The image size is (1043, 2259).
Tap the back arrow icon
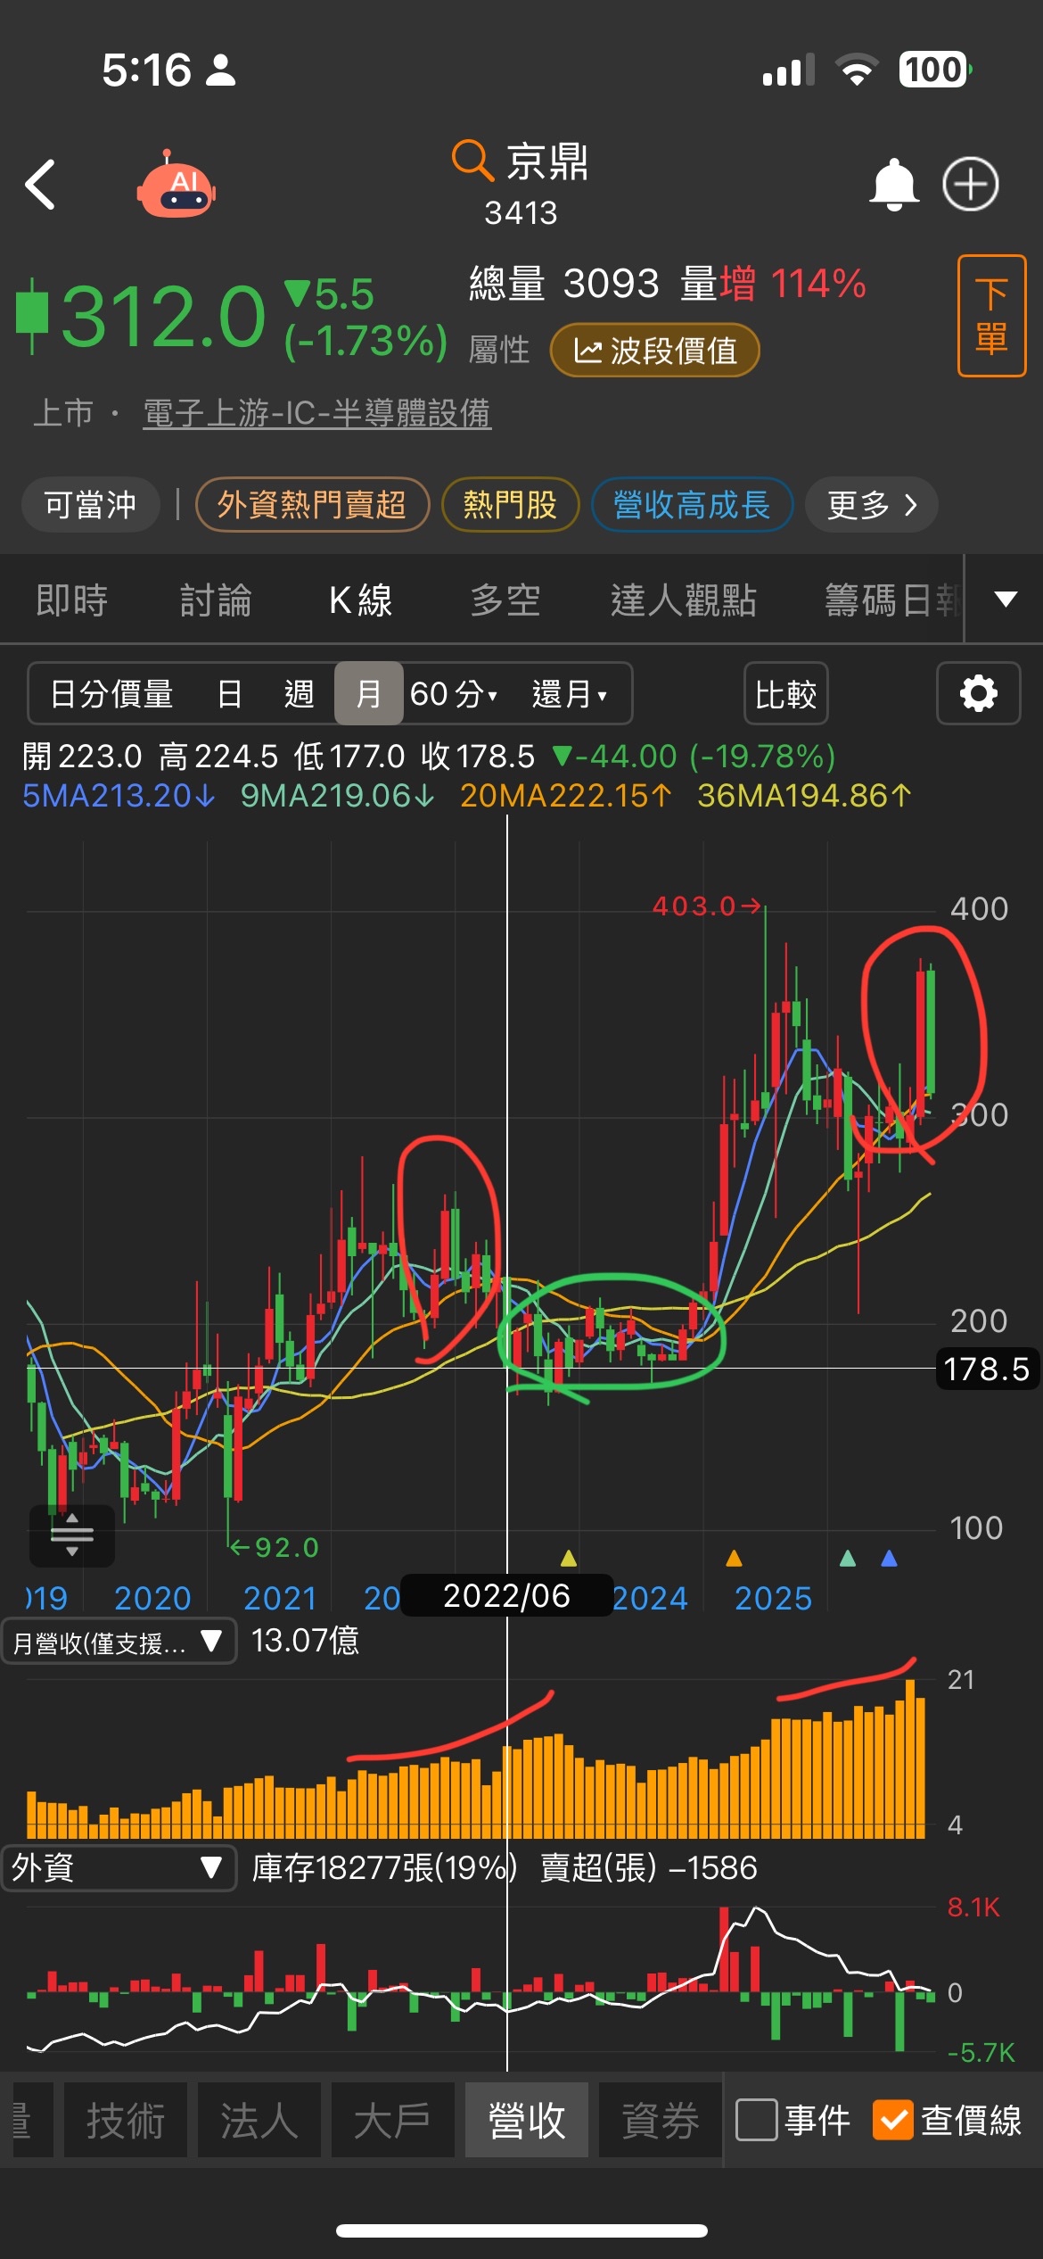[x=40, y=185]
